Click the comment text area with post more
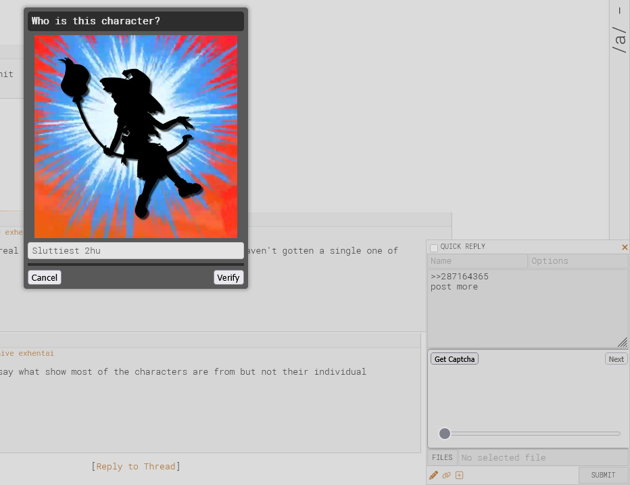 pyautogui.click(x=528, y=308)
